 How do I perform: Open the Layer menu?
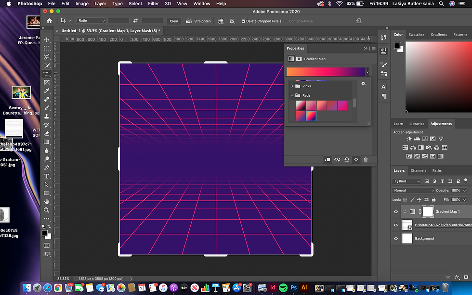100,3
